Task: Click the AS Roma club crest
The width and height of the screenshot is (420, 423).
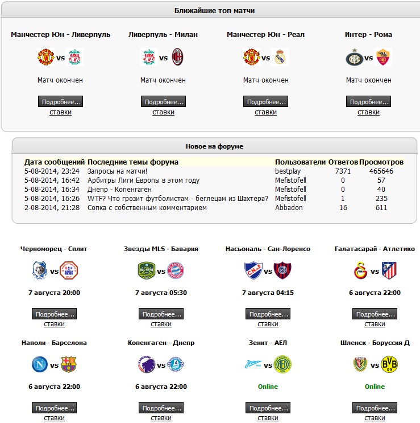Action: 383,58
